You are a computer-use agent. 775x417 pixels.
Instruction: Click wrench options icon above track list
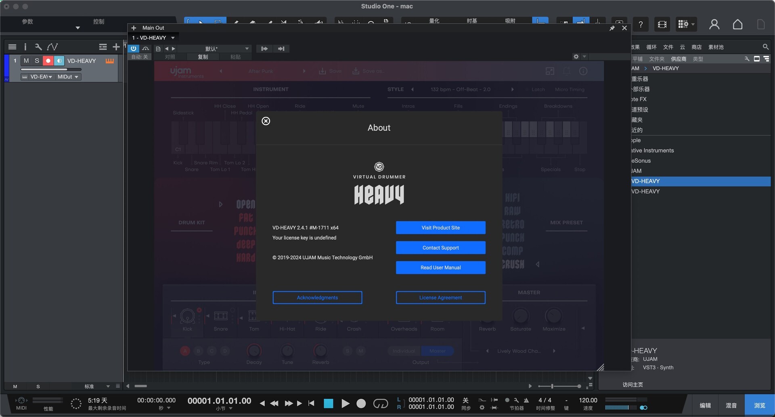tap(38, 47)
